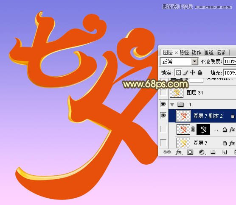
Task: Lock all padlock icon
Action: click(200, 72)
